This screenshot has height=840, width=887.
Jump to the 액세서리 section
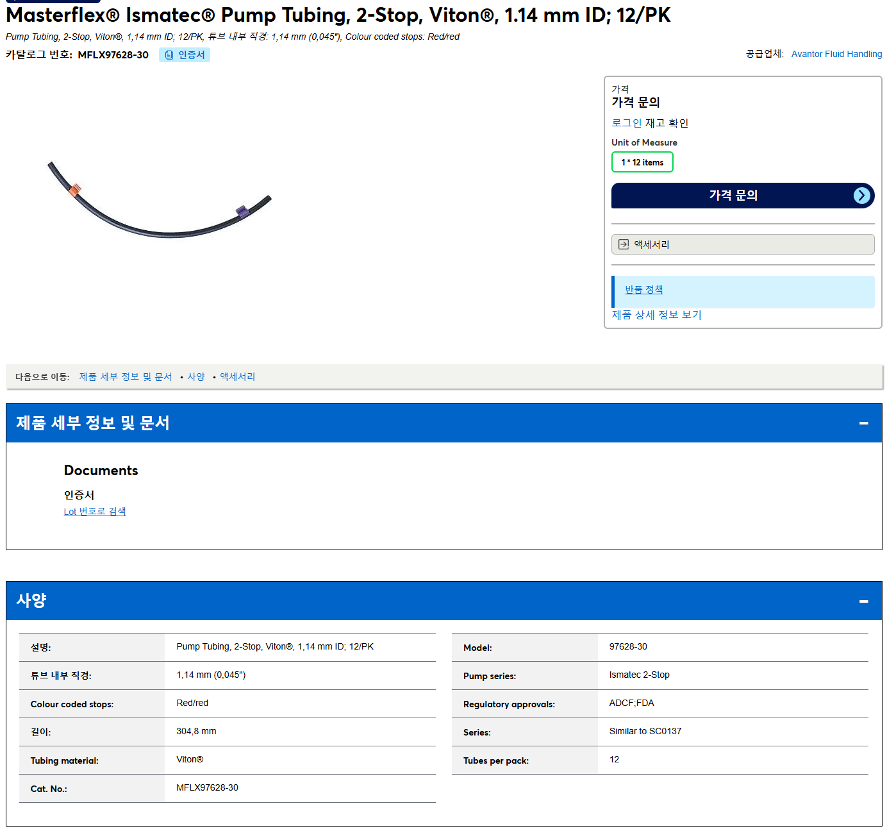[237, 377]
